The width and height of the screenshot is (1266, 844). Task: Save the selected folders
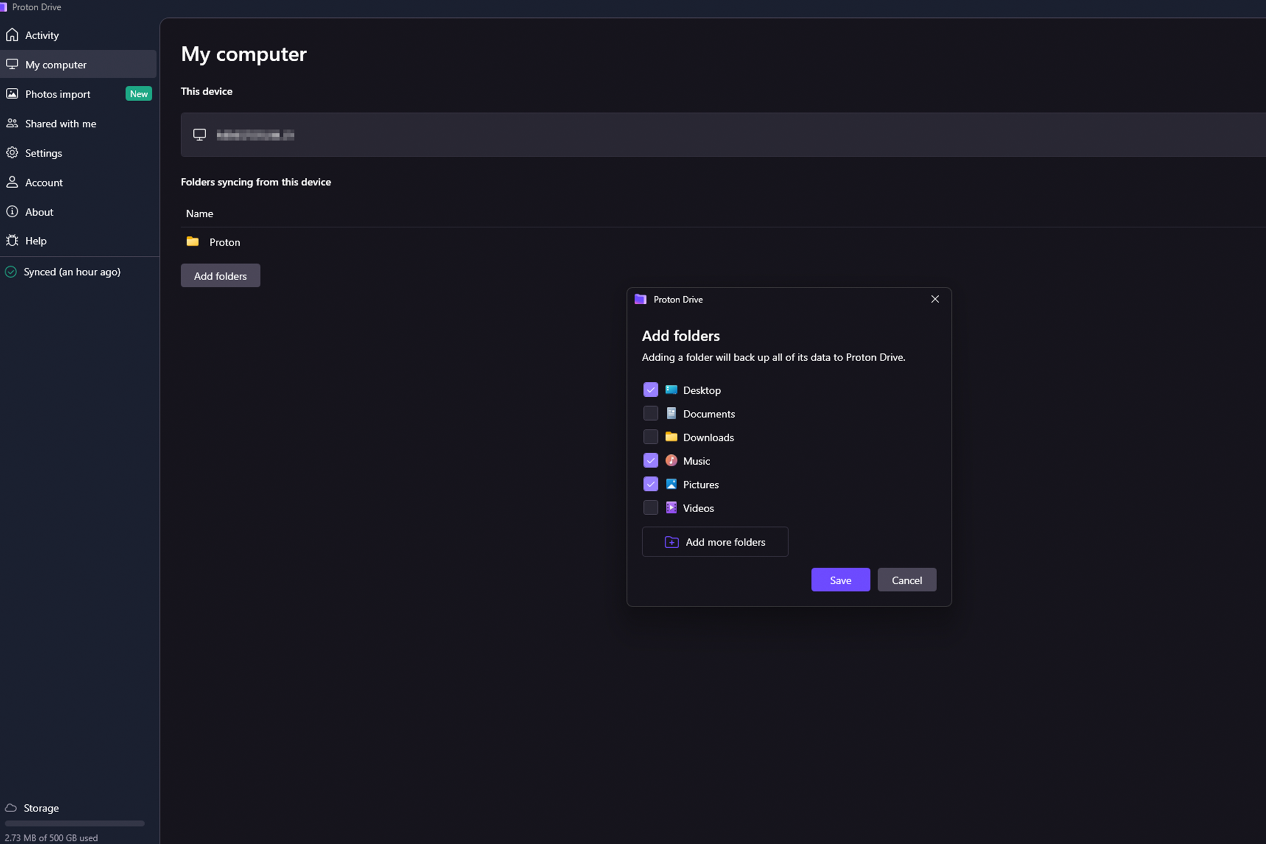(x=841, y=580)
